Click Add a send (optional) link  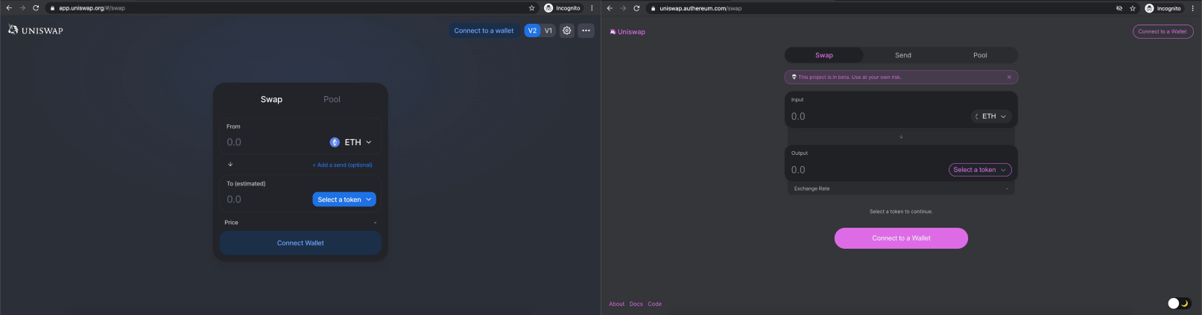(x=342, y=165)
